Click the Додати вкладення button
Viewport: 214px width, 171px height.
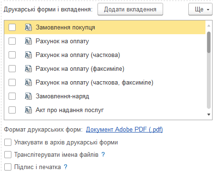tap(130, 9)
